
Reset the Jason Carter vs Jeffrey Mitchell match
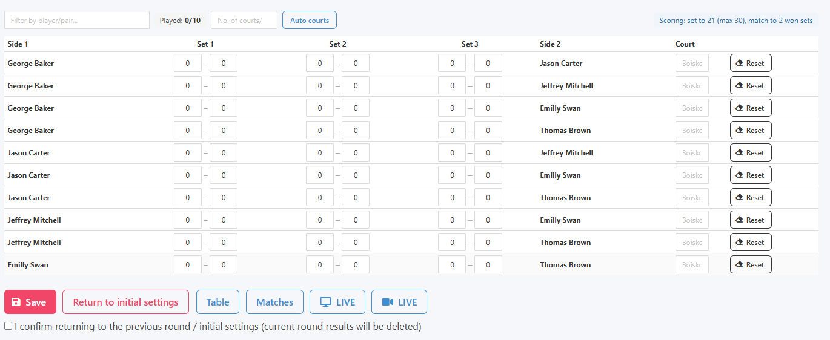click(751, 152)
